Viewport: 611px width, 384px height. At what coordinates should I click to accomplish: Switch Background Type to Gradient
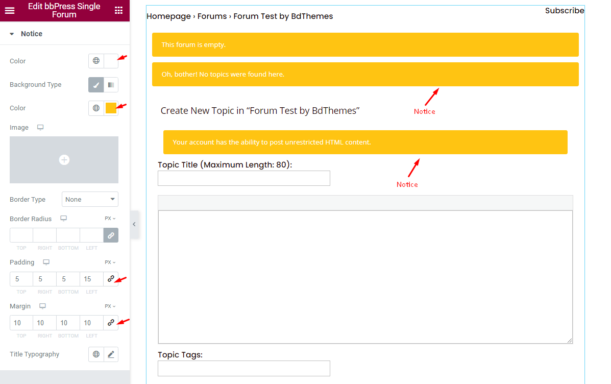pos(110,84)
